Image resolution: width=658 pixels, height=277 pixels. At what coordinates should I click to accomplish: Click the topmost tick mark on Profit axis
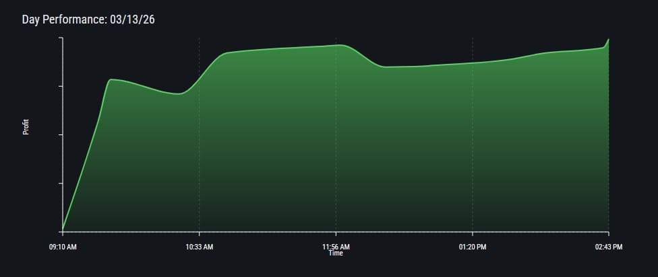[x=61, y=38]
